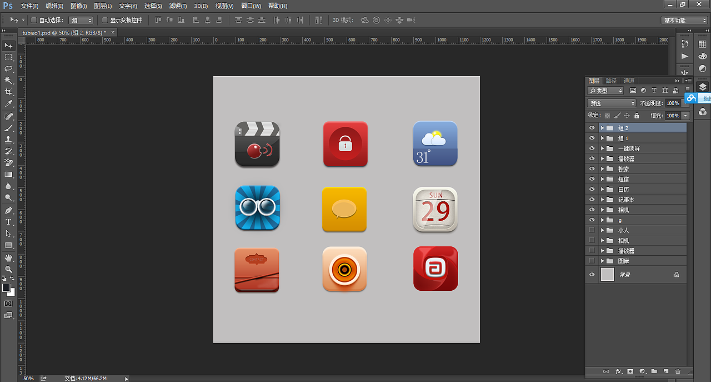Open the 滤镜(T) menu
This screenshot has height=382, width=711.
click(177, 6)
